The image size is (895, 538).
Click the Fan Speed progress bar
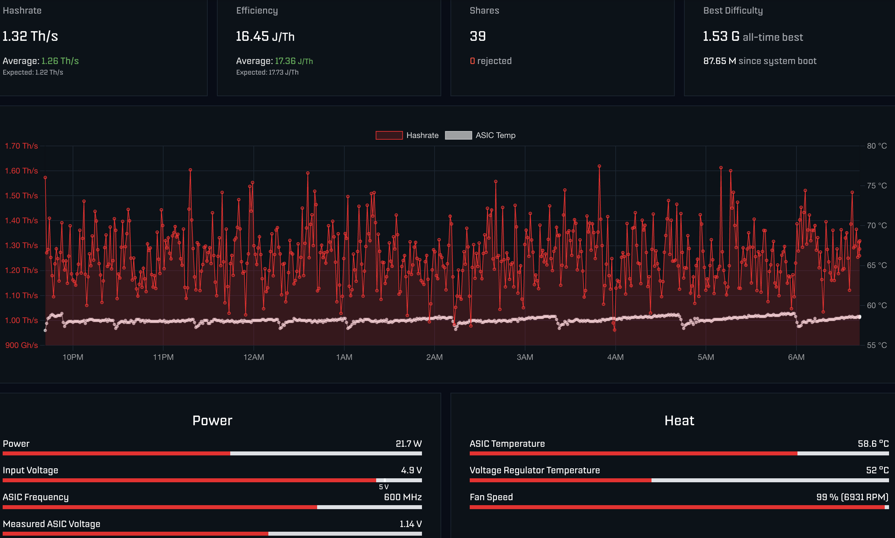pos(679,507)
